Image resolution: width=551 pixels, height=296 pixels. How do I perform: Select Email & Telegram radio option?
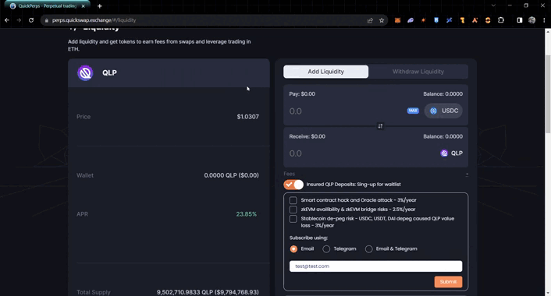pos(368,249)
